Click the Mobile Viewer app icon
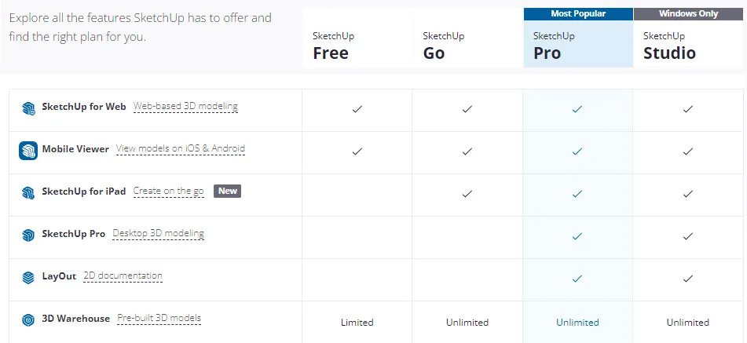The width and height of the screenshot is (747, 343). click(28, 150)
